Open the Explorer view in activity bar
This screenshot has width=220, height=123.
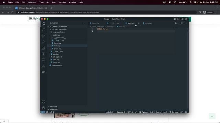44,24
